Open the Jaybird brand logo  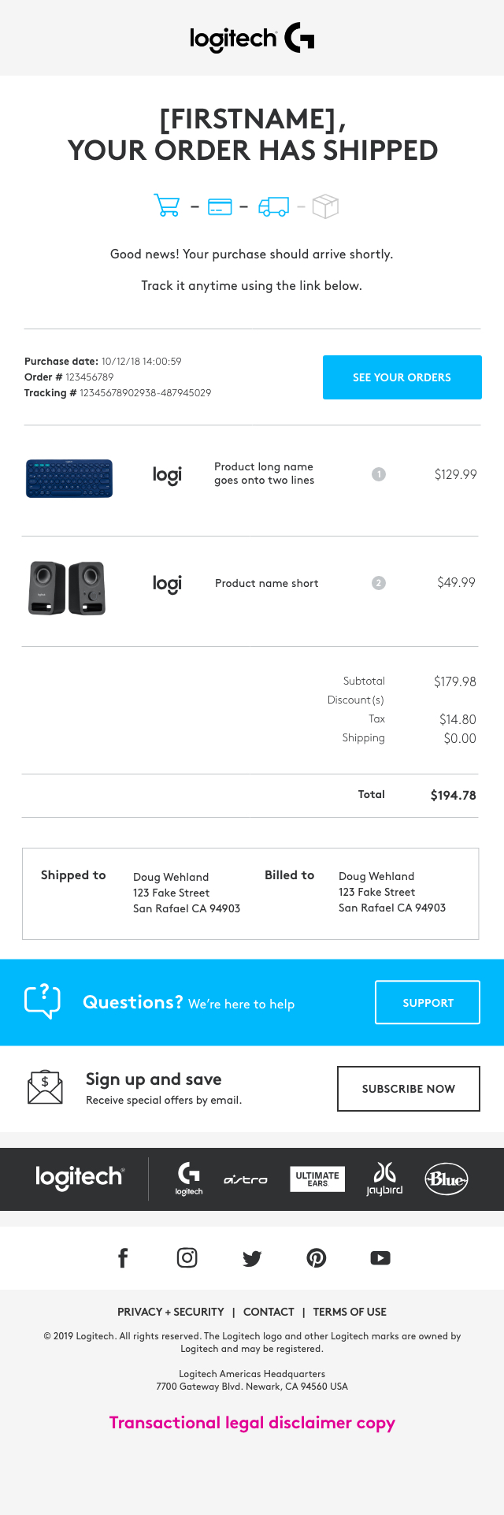coord(384,1179)
